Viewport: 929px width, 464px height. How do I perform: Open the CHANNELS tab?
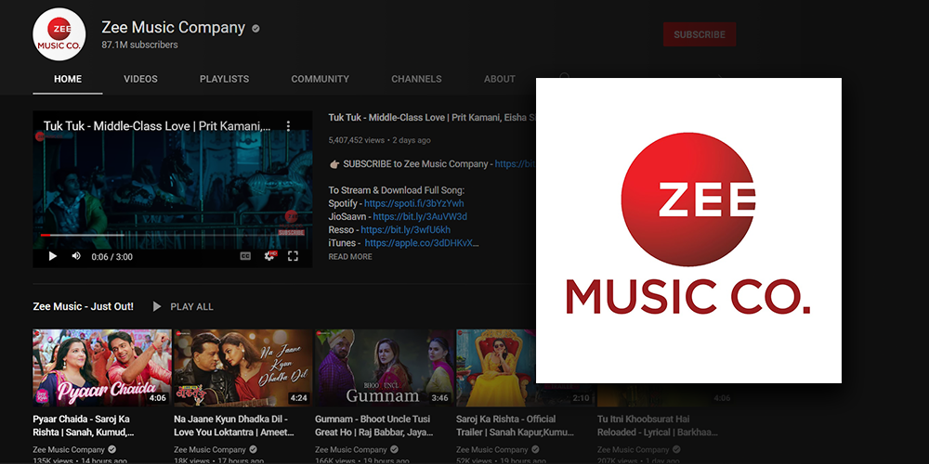pyautogui.click(x=416, y=79)
